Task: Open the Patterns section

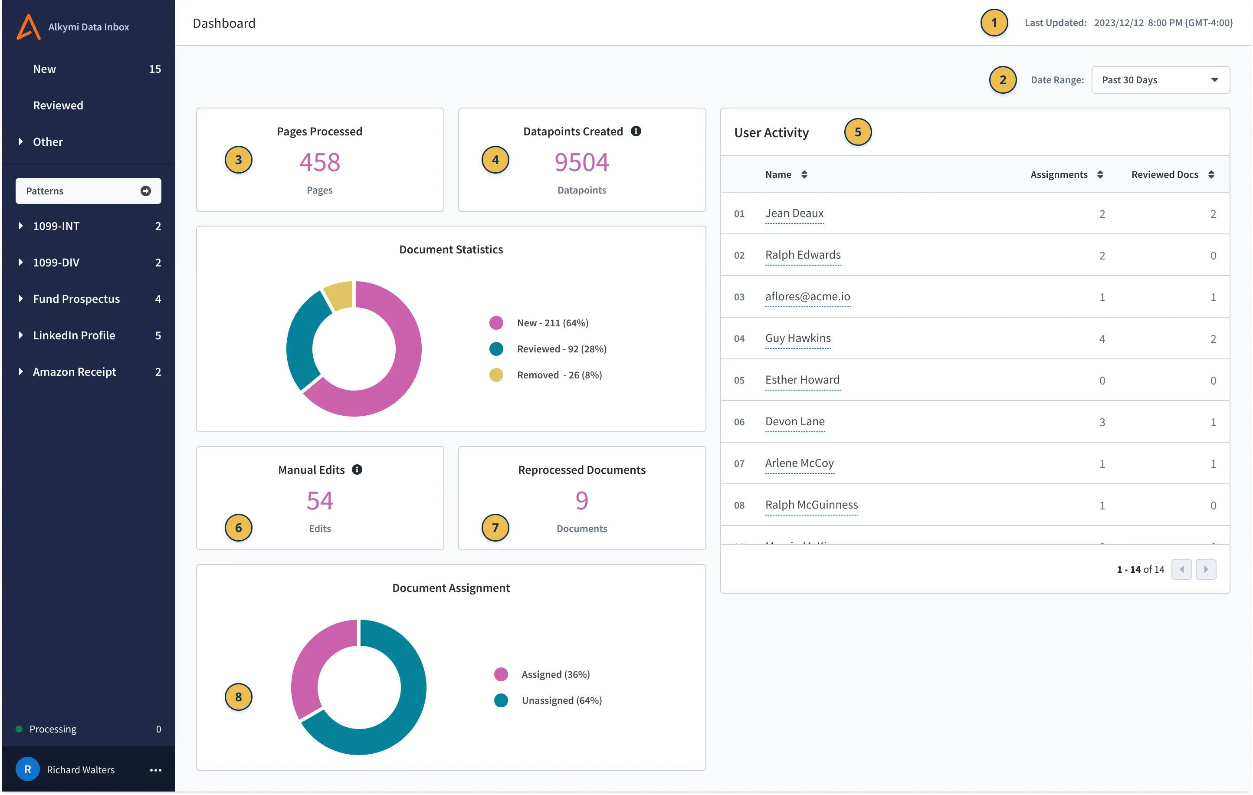Action: coord(89,191)
